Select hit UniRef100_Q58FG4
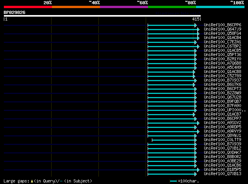248x184 pixels. coord(222,34)
